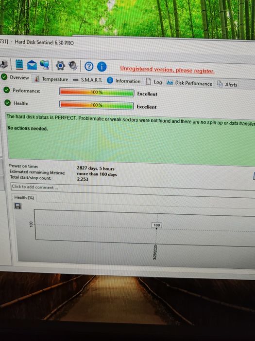Open the Log tab
This screenshot has width=255, height=341.
click(154, 82)
